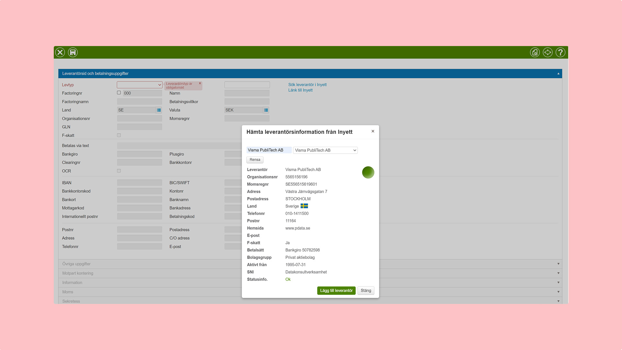Click the Valuta field containing SEK
The width and height of the screenshot is (622, 350).
pos(244,110)
